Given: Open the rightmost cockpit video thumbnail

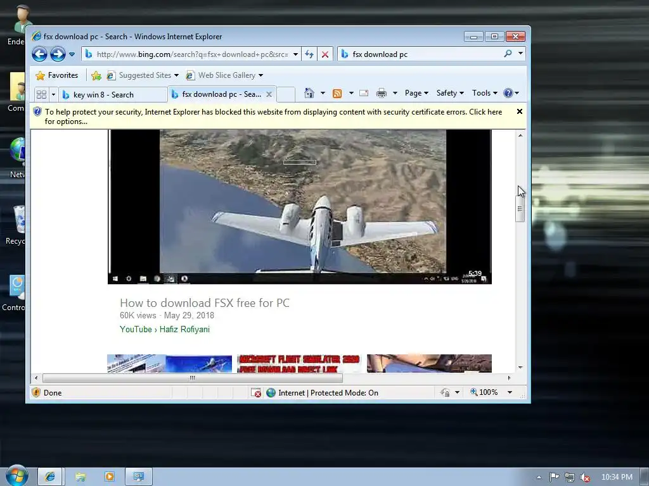Looking at the screenshot, I should (x=429, y=363).
